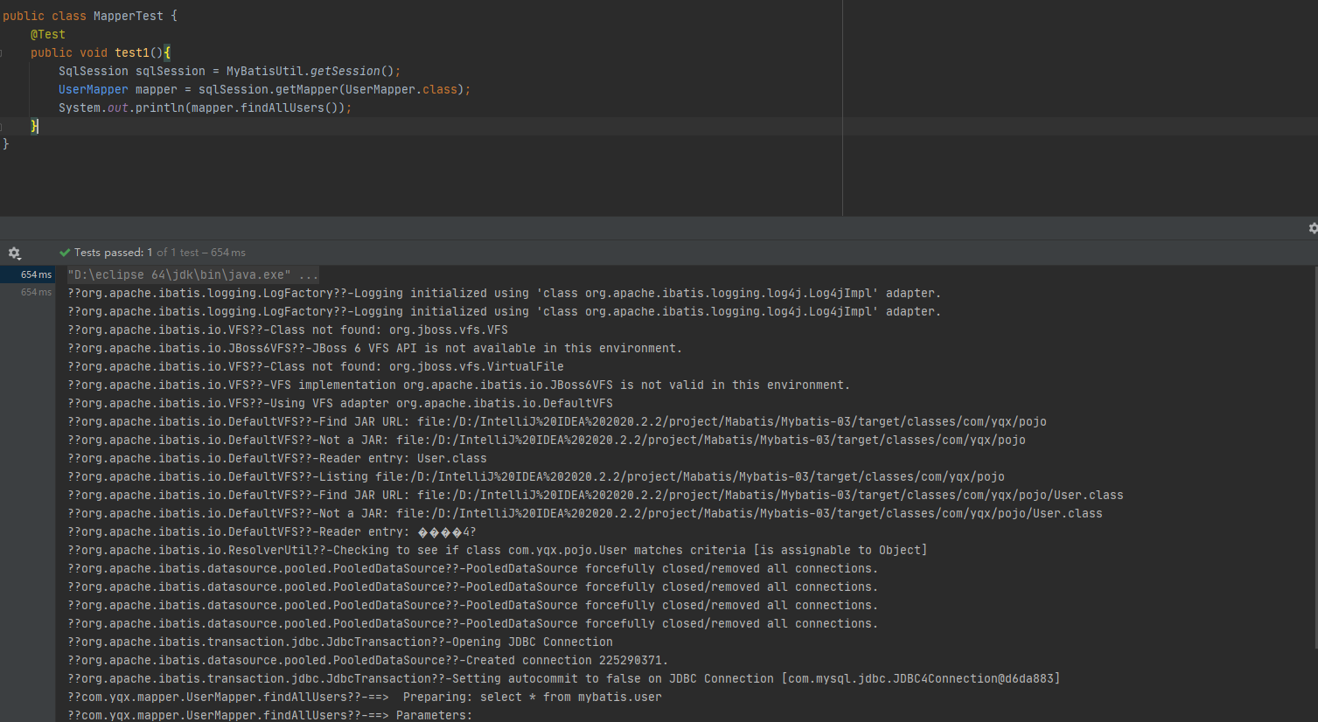Click 'Using VFS adapter' console line
1318x722 pixels.
coord(340,403)
